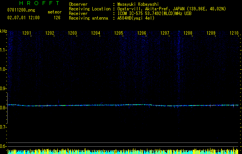Click the 1203 time marker
242x154 pixels.
click(73, 33)
